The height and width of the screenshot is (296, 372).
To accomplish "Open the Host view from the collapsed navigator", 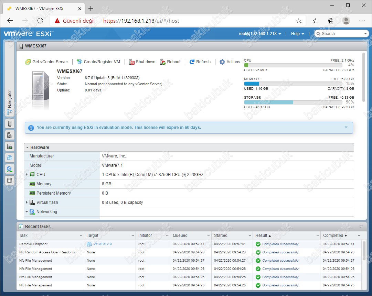I will [x=10, y=124].
